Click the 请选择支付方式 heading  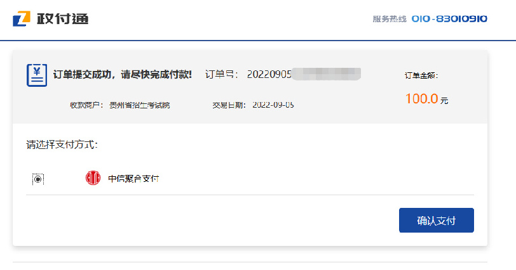(62, 145)
